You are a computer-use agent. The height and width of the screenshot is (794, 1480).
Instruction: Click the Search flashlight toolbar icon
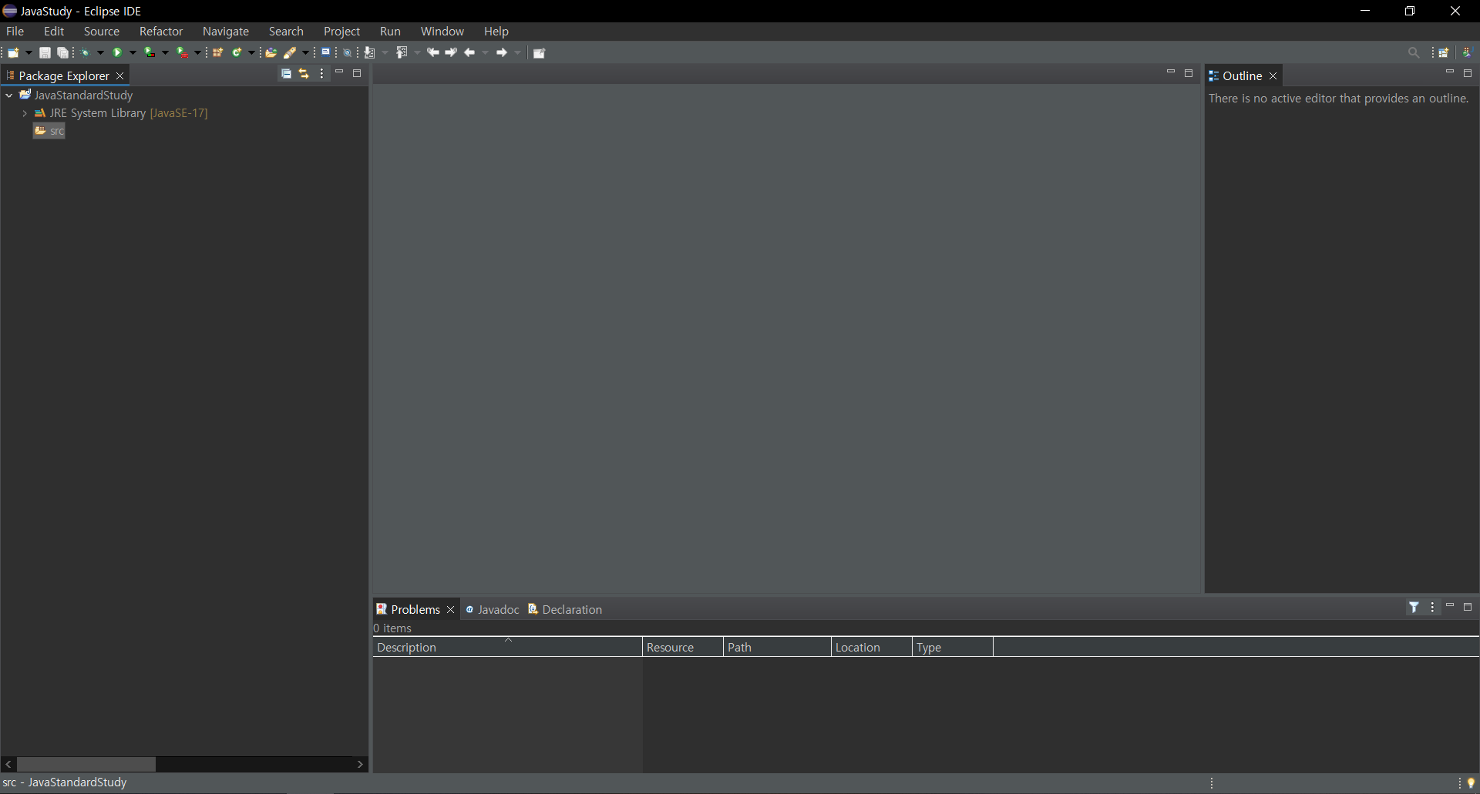point(290,53)
